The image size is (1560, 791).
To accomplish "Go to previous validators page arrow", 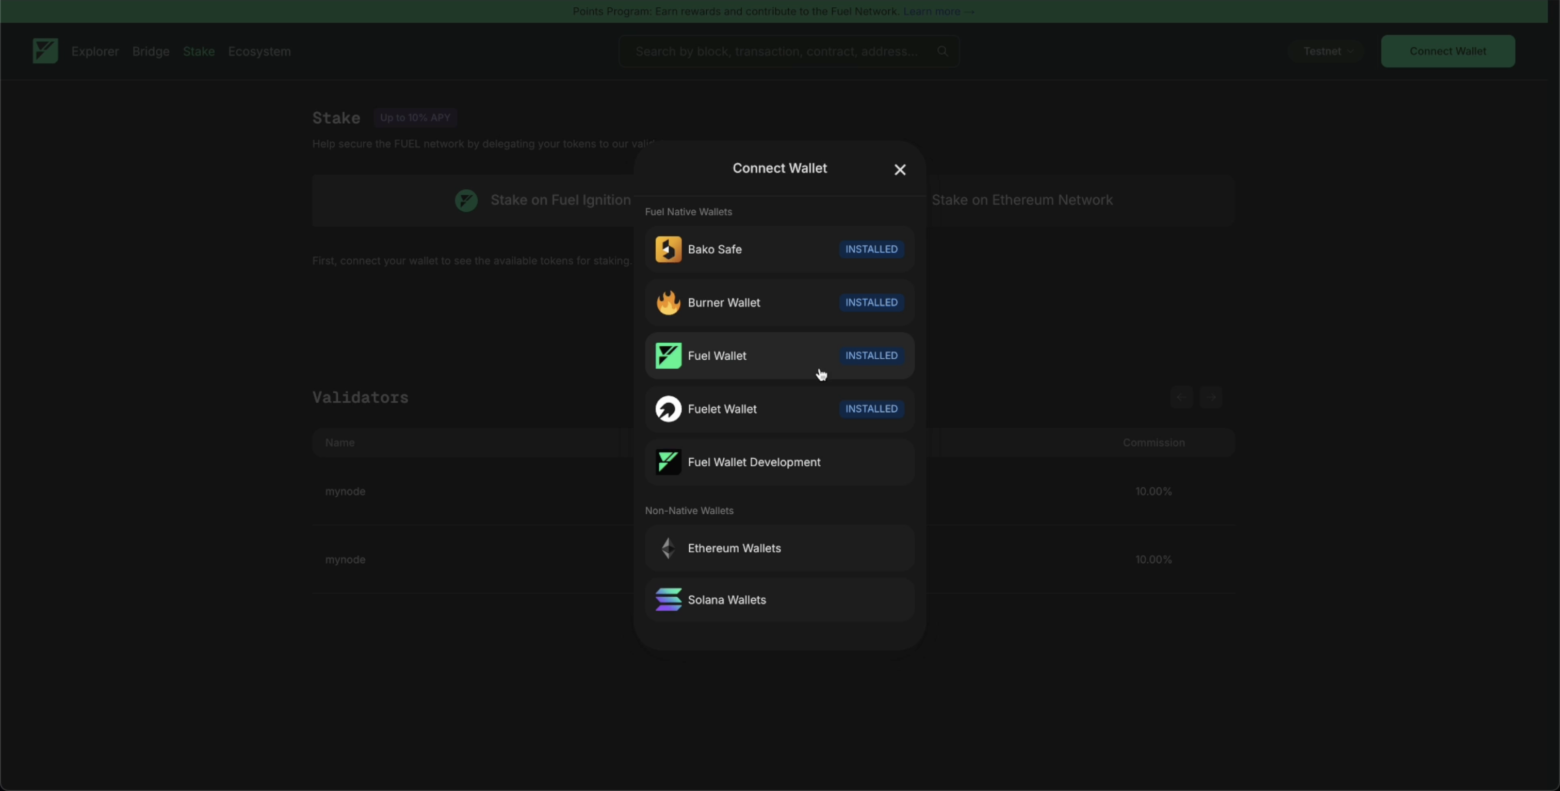I will 1181,397.
